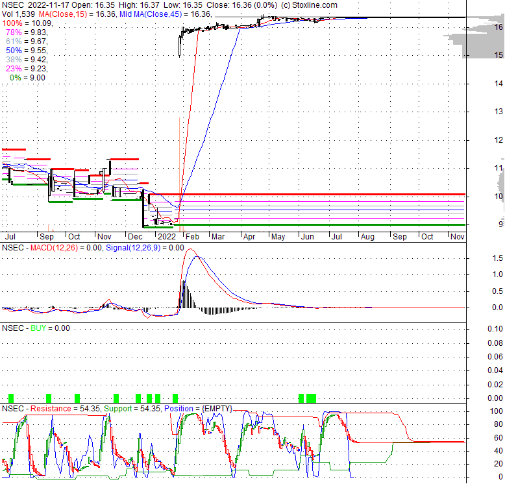505x484 pixels.
Task: Click the 1.5 MACD axis label
Action: [x=498, y=258]
